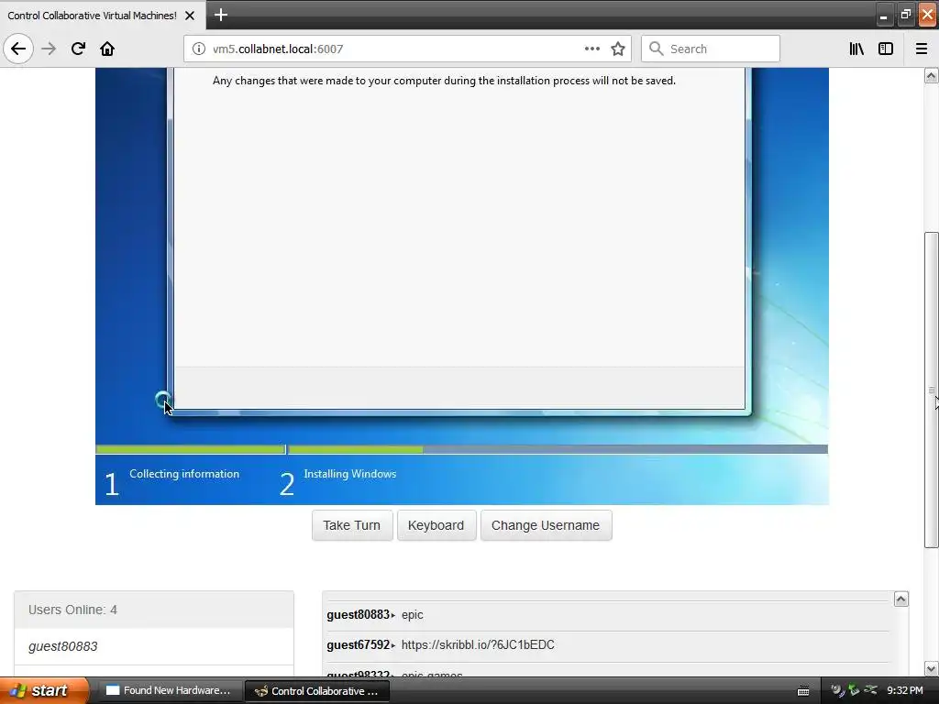This screenshot has height=704, width=939.
Task: Focus the browser Search box
Action: [x=711, y=49]
